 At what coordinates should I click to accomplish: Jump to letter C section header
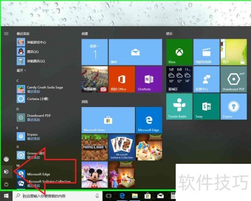pos(18,81)
